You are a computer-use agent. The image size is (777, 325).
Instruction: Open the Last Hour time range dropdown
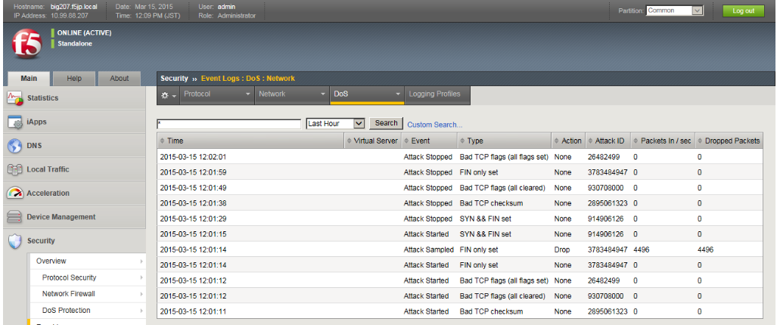[x=335, y=124]
